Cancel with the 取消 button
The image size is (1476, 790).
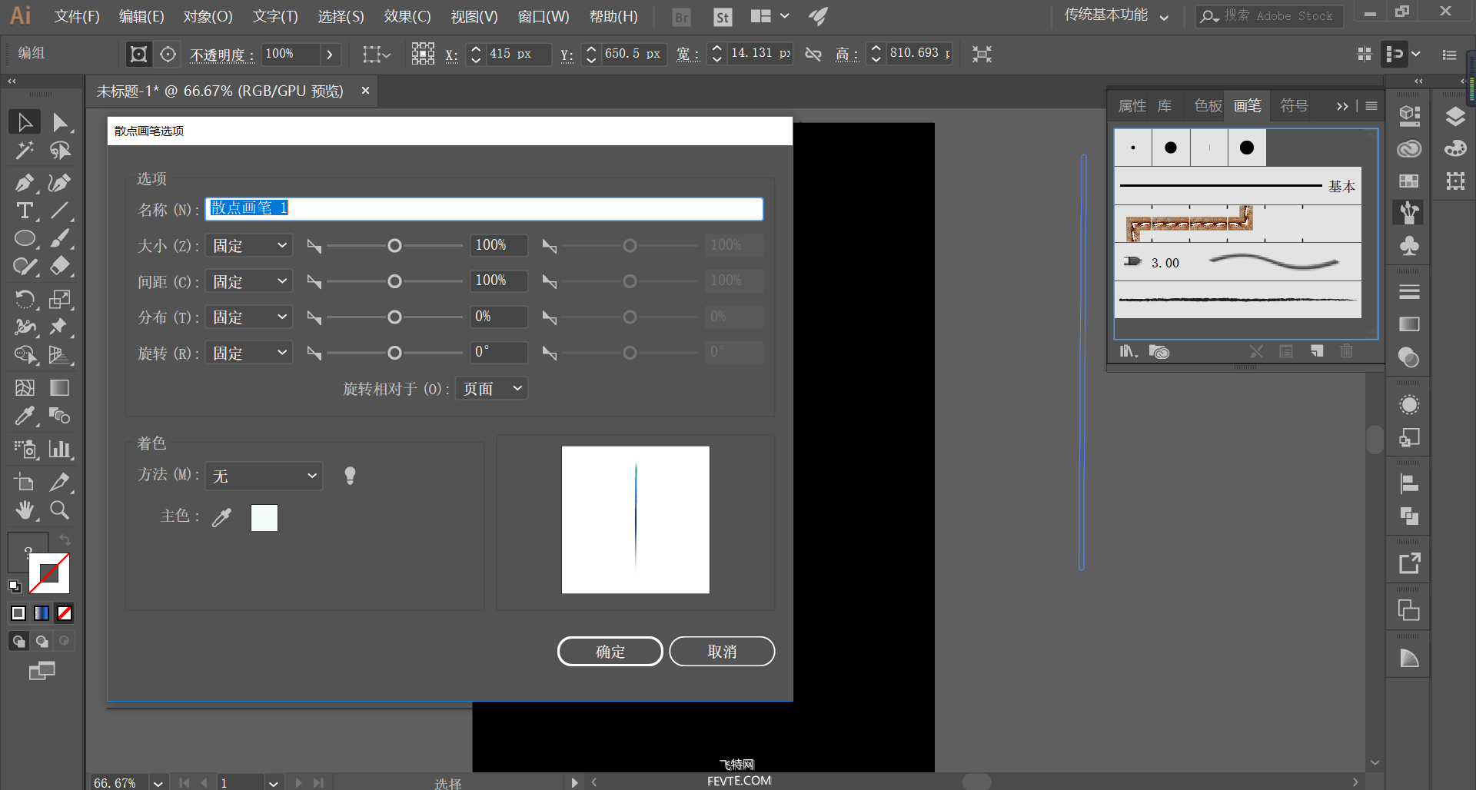tap(722, 652)
